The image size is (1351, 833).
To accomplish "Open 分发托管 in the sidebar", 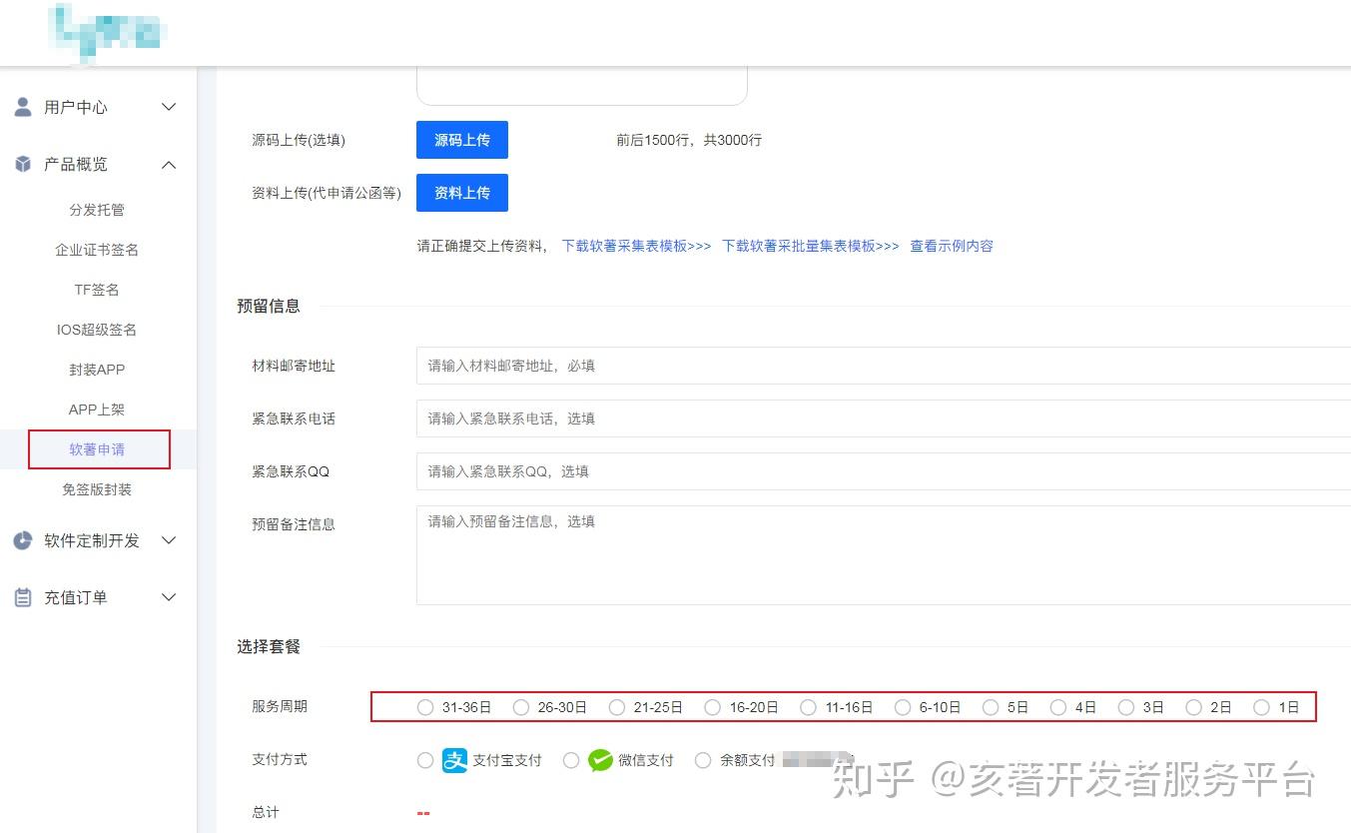I will point(97,210).
